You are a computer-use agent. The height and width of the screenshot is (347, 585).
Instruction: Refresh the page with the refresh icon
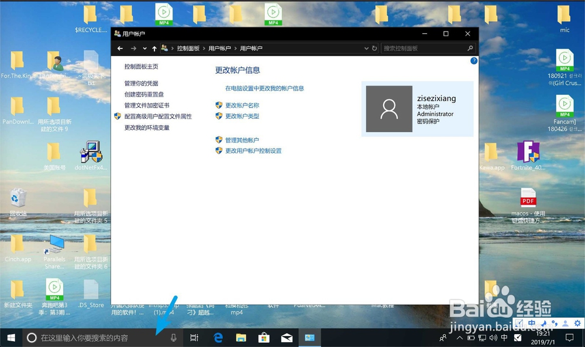coord(374,48)
